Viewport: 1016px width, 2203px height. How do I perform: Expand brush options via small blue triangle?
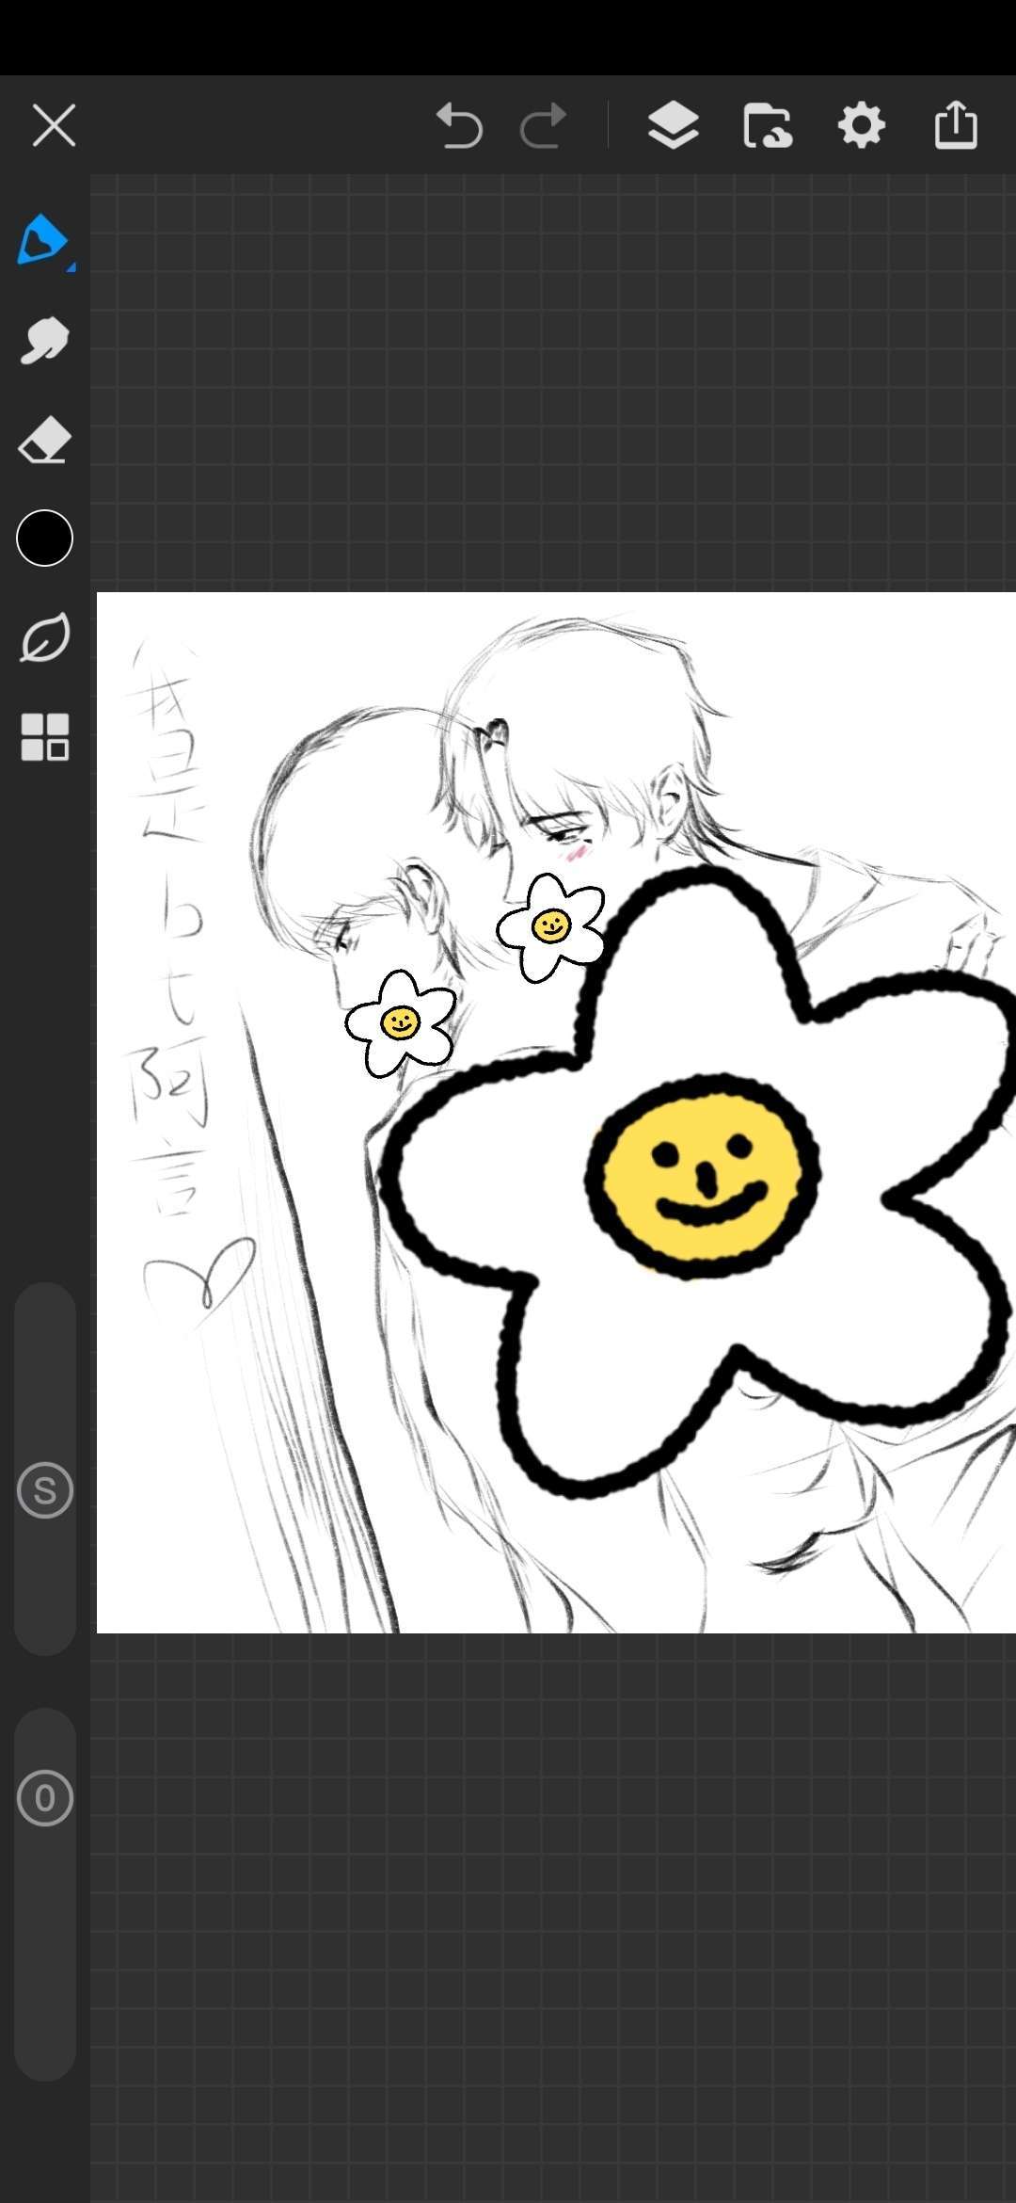pos(71,267)
